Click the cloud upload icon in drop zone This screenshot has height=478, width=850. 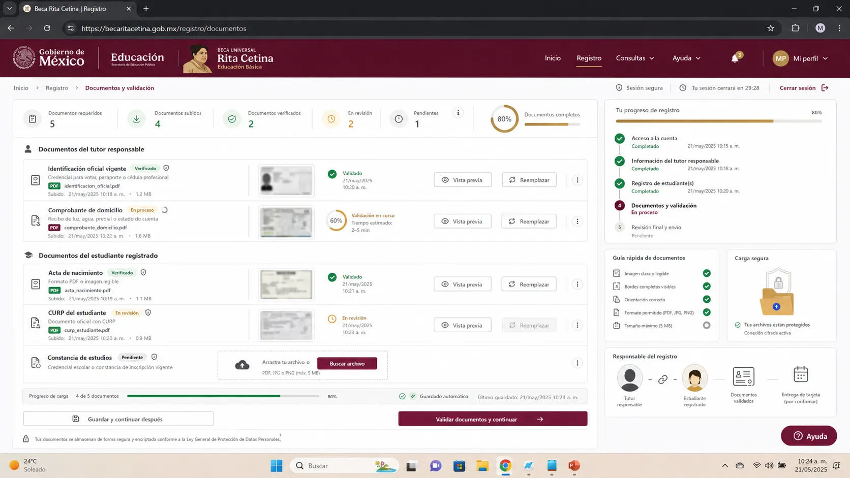[x=242, y=365]
